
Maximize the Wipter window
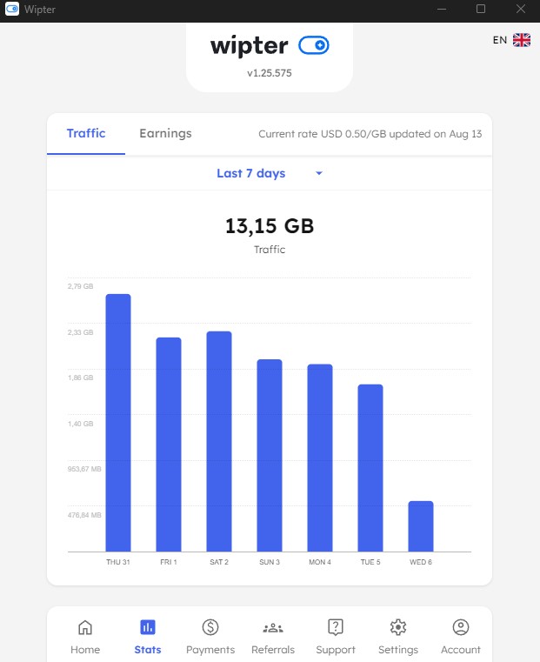click(x=481, y=9)
